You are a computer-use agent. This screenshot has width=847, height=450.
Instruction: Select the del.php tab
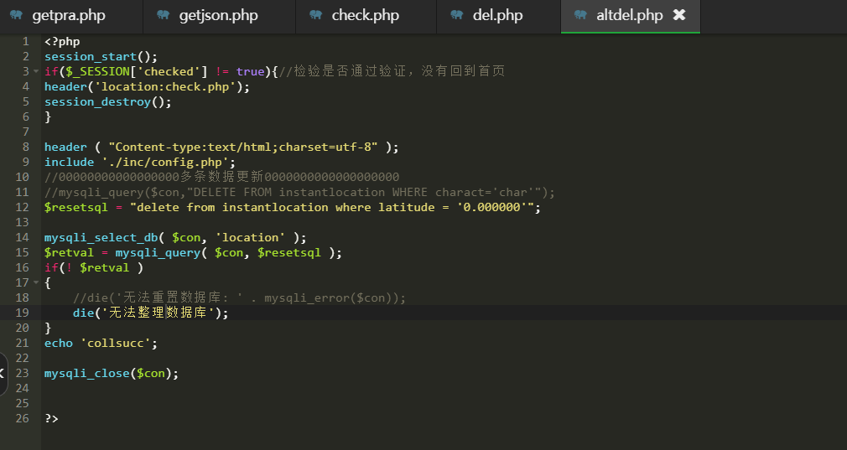pyautogui.click(x=497, y=15)
